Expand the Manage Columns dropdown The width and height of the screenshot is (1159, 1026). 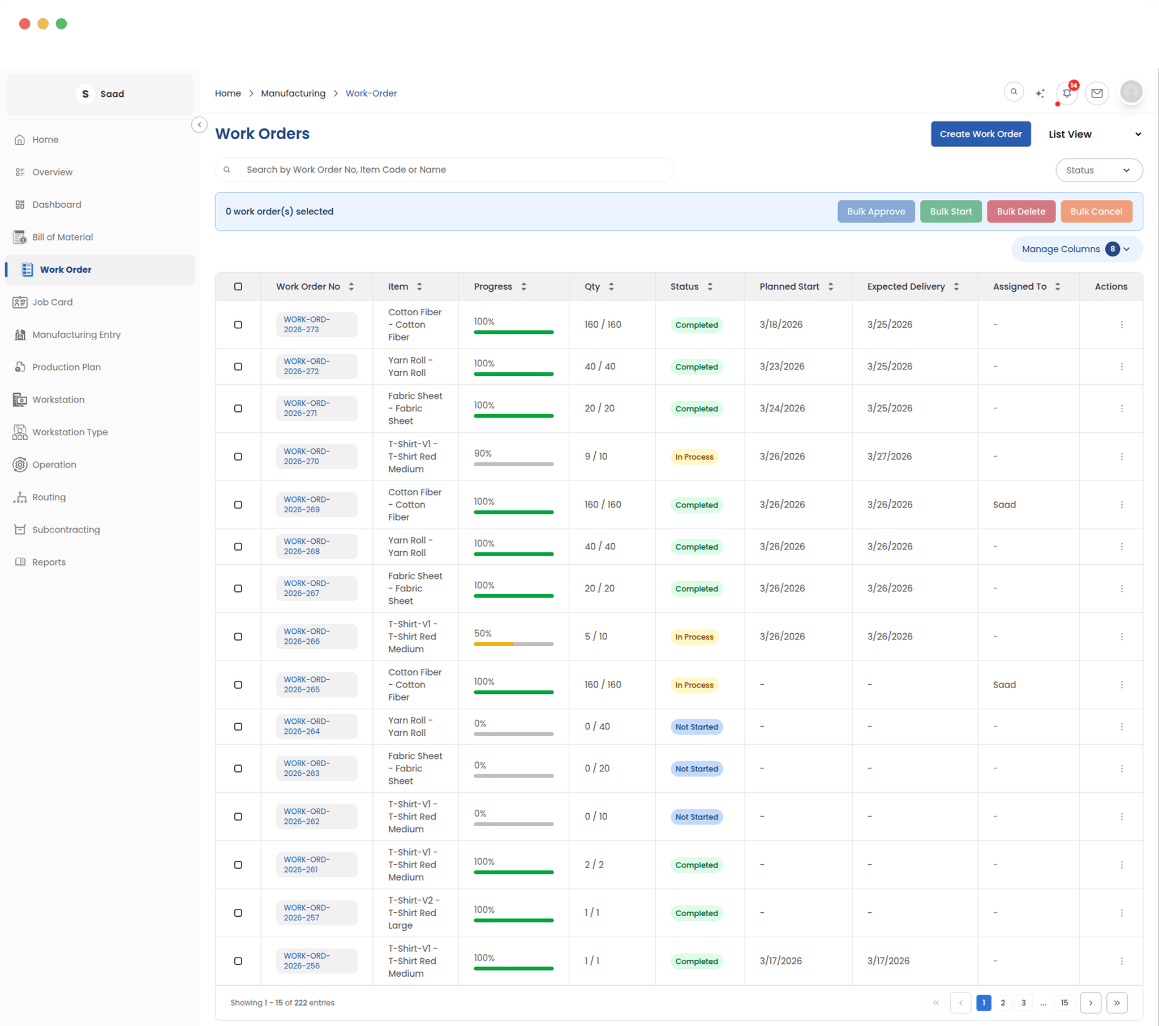pyautogui.click(x=1076, y=248)
